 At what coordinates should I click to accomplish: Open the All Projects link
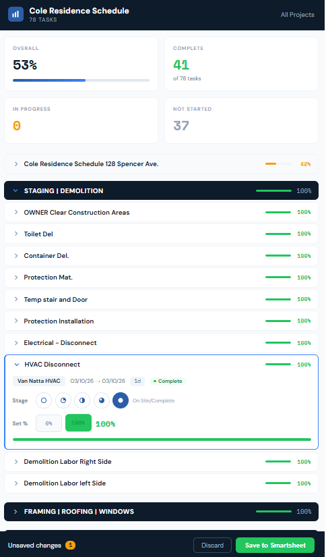[297, 15]
